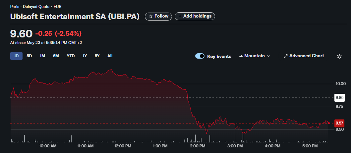Click the -0.25 price change value

(44, 34)
